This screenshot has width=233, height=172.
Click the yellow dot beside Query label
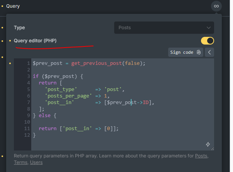coord(2,6)
